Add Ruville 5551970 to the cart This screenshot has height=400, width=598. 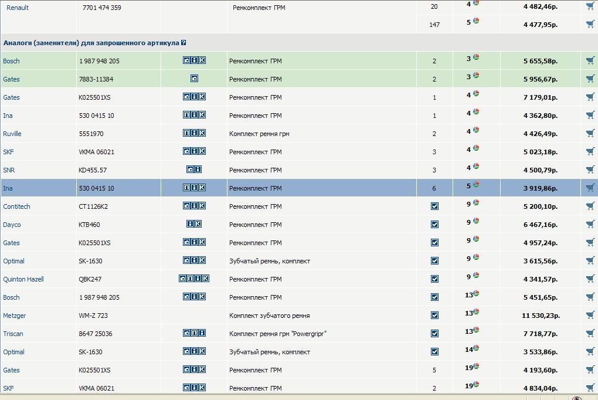click(x=590, y=133)
